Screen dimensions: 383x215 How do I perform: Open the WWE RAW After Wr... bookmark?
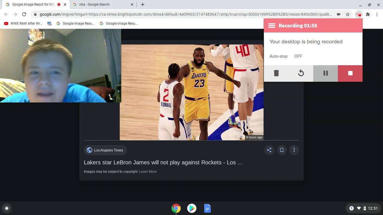coord(23,24)
